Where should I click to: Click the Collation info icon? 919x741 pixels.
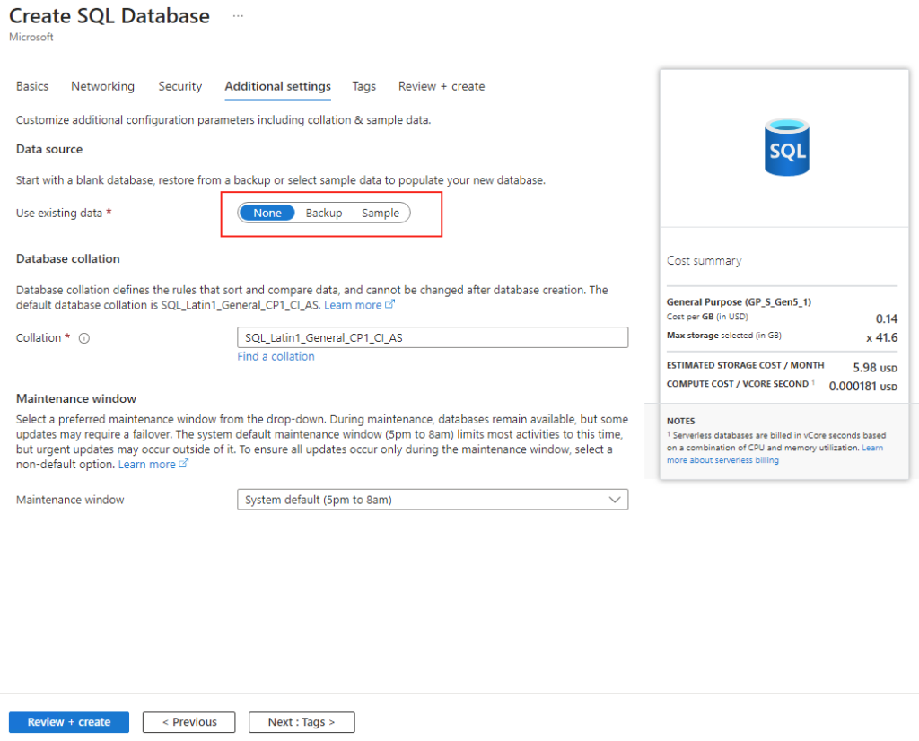84,338
